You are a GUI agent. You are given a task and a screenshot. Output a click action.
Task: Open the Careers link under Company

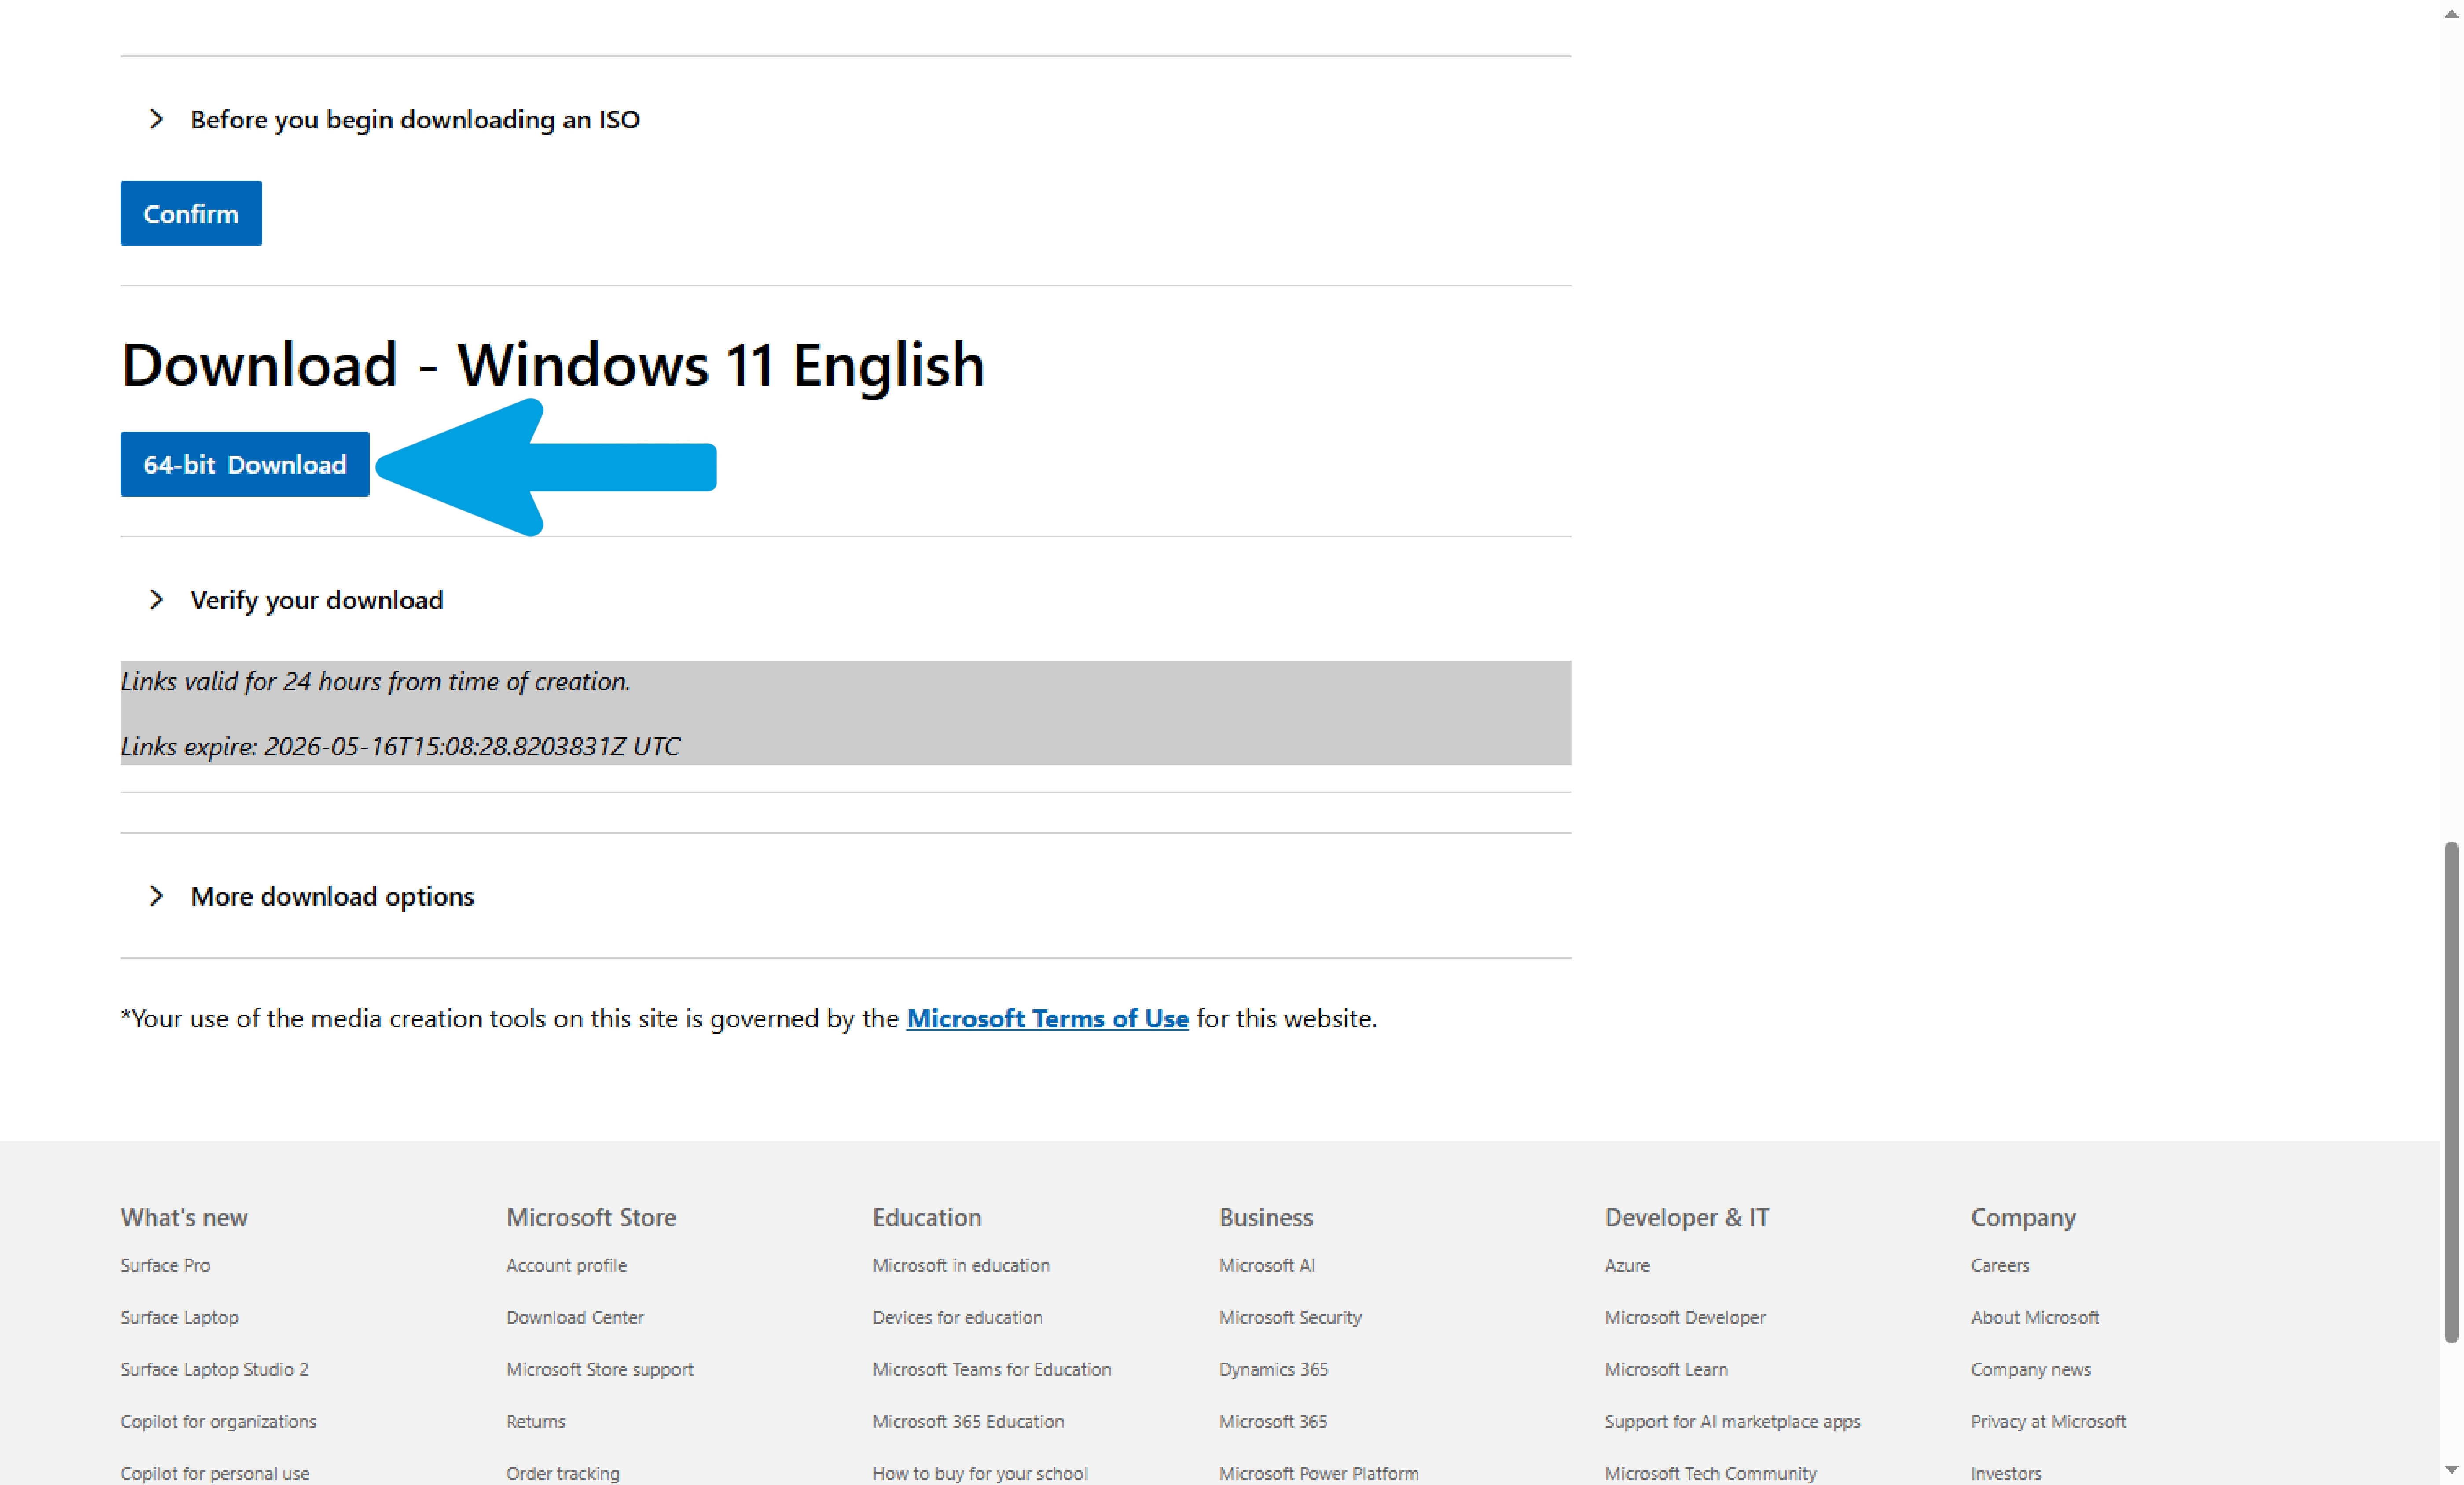(x=2000, y=1265)
